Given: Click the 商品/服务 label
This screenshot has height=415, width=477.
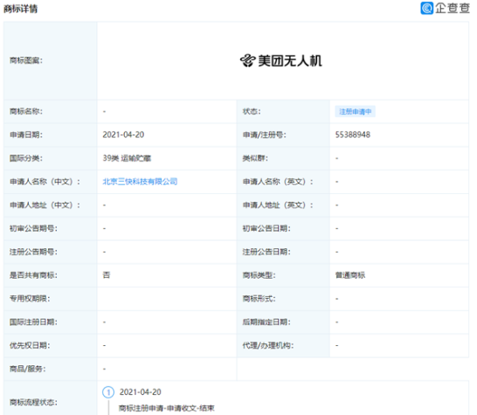Looking at the screenshot, I should point(28,369).
